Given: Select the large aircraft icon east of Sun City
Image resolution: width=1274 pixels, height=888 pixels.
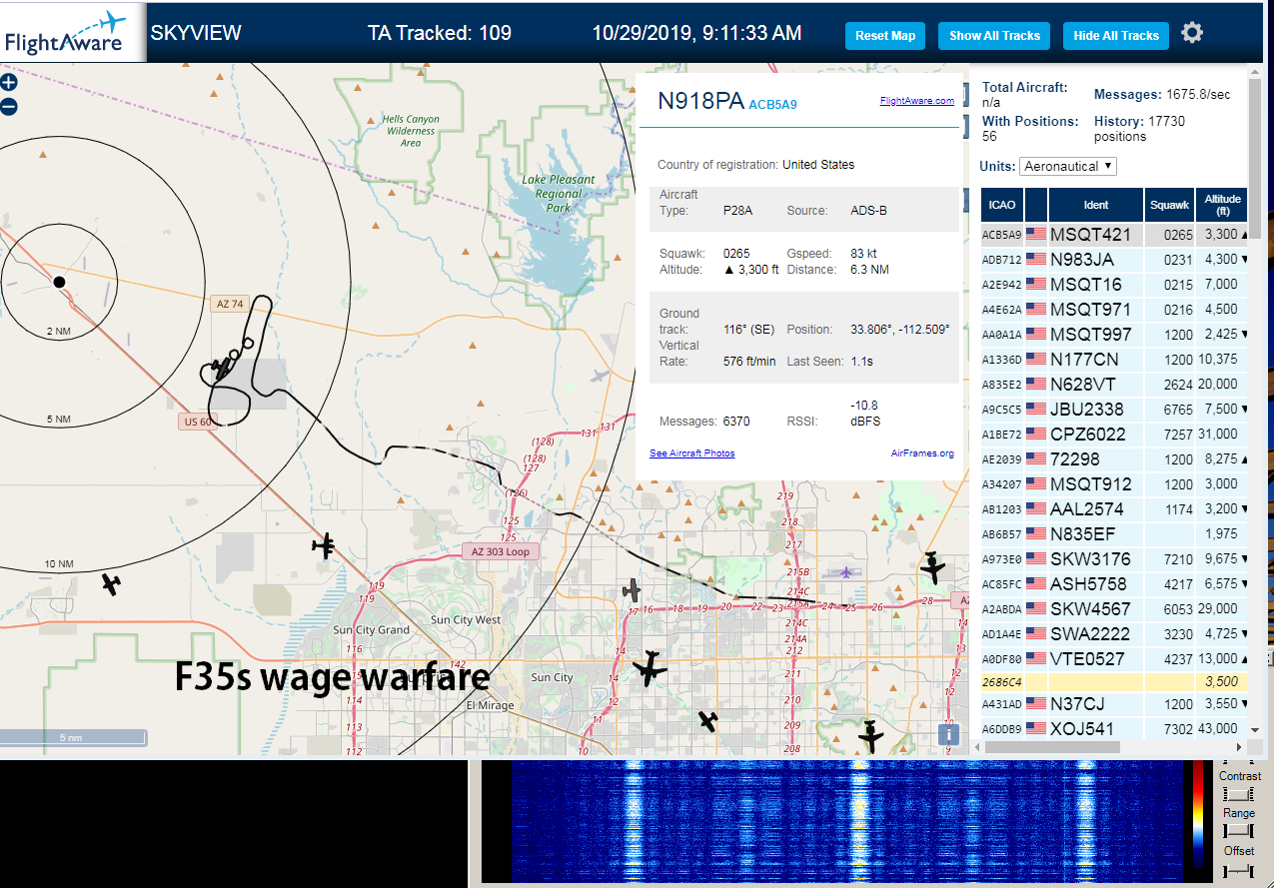Looking at the screenshot, I should point(649,667).
